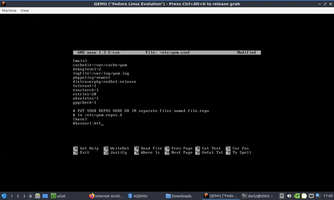This screenshot has width=334, height=200.
Task: Click the ^T To Spell shortcut
Action: click(238, 152)
